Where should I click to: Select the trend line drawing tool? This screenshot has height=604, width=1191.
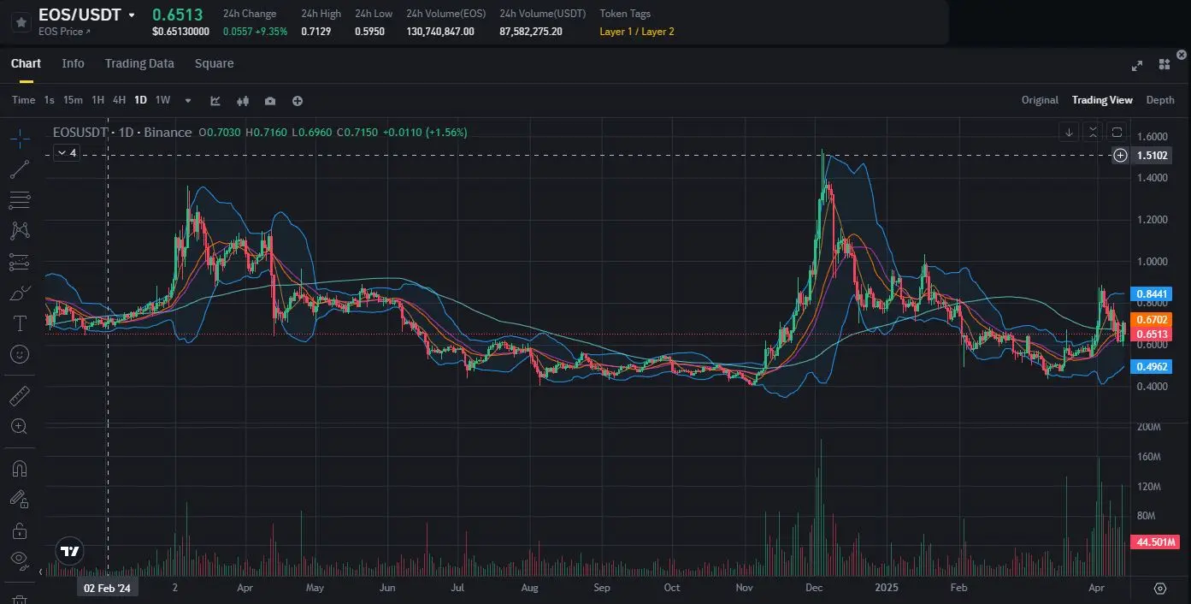pyautogui.click(x=20, y=169)
